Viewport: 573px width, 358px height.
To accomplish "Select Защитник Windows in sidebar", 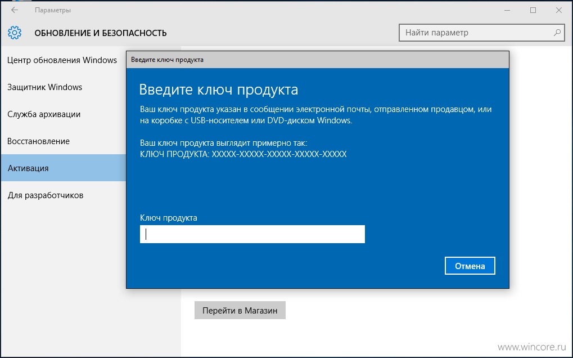I will 44,87.
